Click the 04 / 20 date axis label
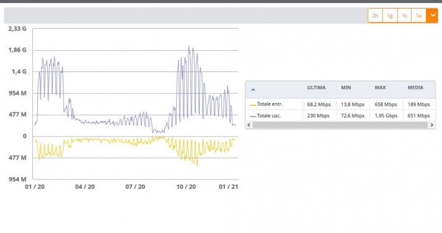 (85, 187)
